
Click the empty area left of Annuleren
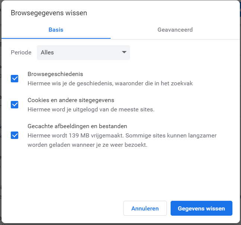click(x=63, y=209)
